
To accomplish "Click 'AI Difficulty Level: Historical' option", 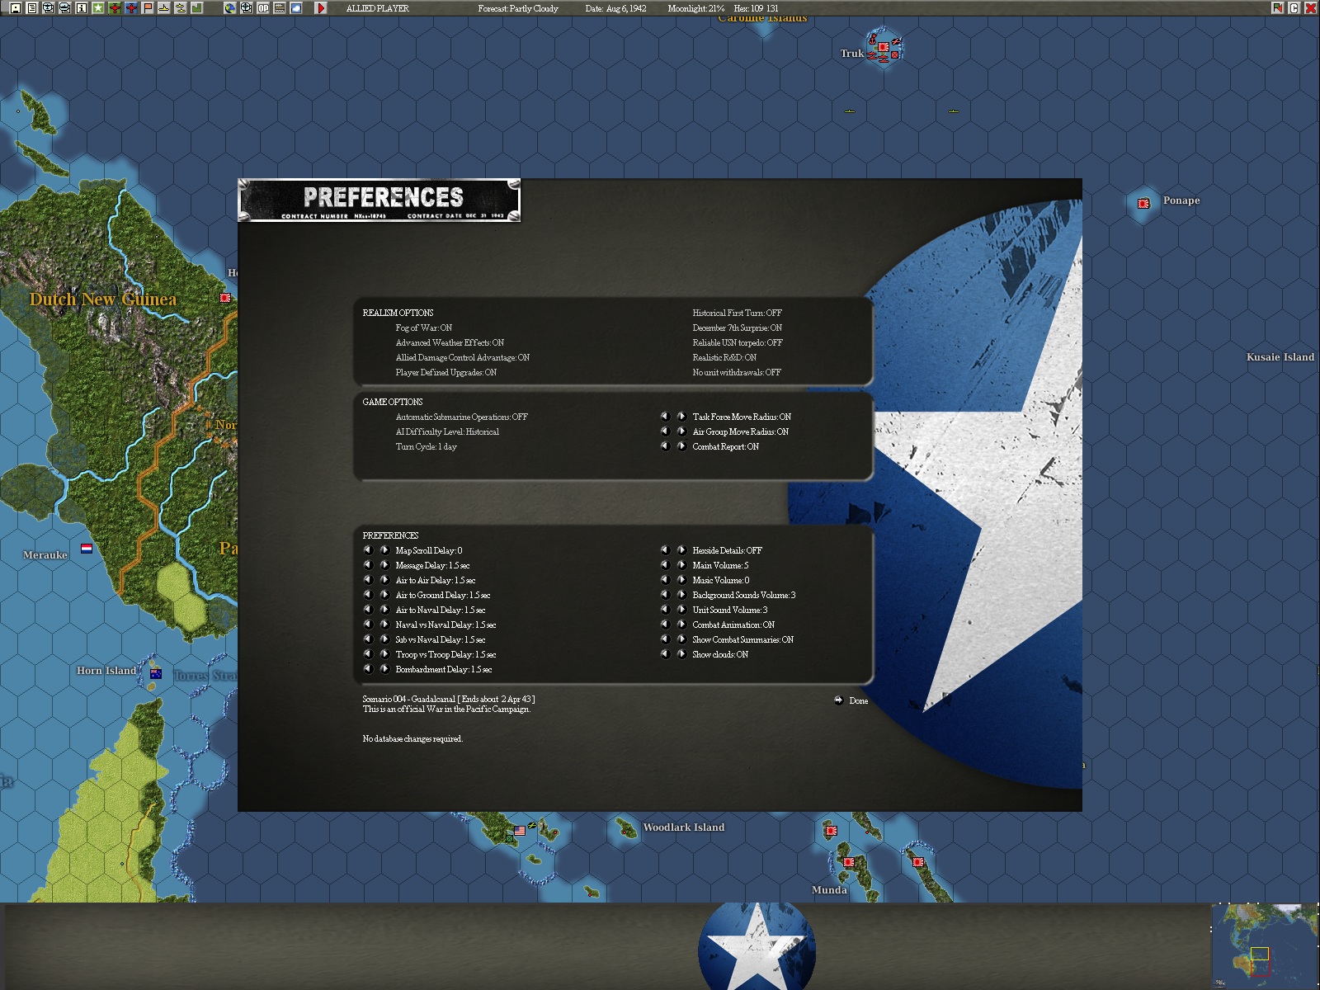I will [x=447, y=431].
